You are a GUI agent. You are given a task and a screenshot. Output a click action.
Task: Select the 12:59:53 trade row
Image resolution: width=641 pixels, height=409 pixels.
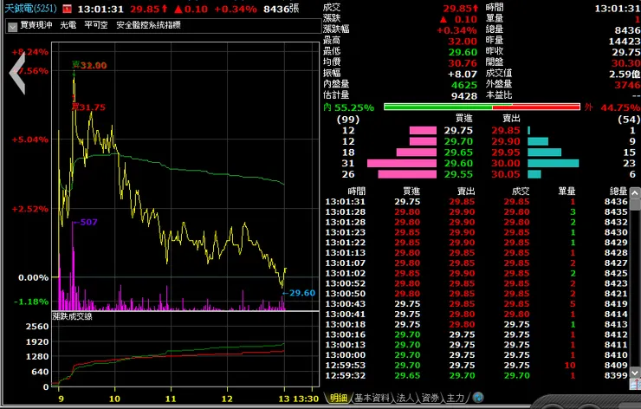tap(476, 365)
